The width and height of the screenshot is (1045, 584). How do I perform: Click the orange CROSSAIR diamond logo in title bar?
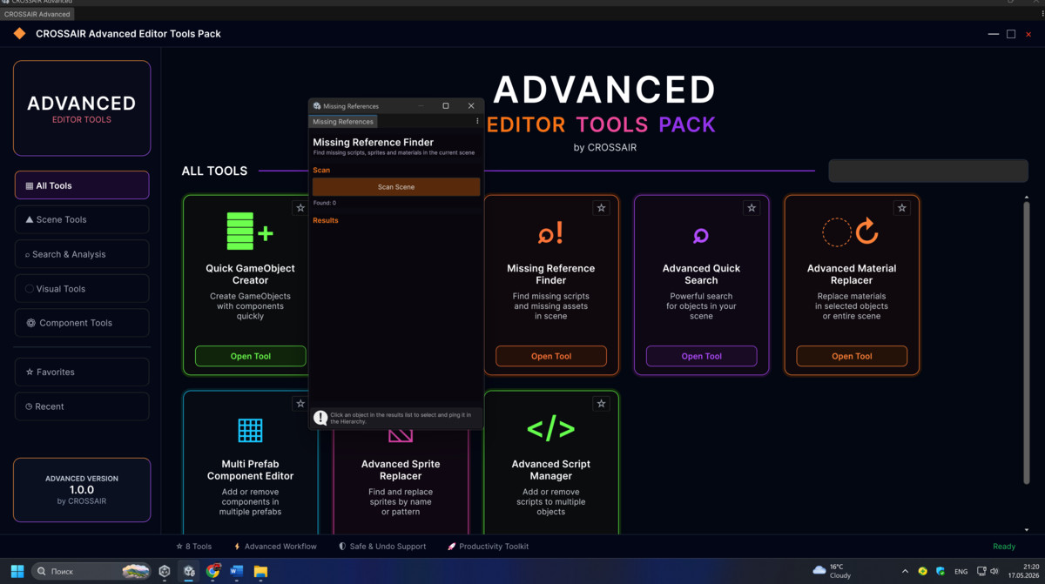pos(19,33)
